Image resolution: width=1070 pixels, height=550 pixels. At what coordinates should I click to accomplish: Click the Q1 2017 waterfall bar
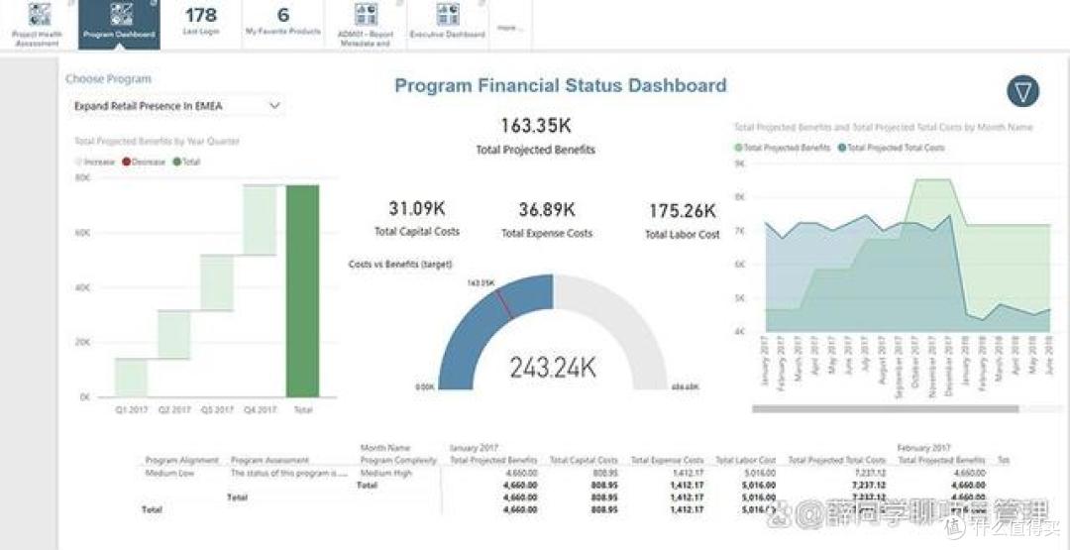tap(131, 378)
